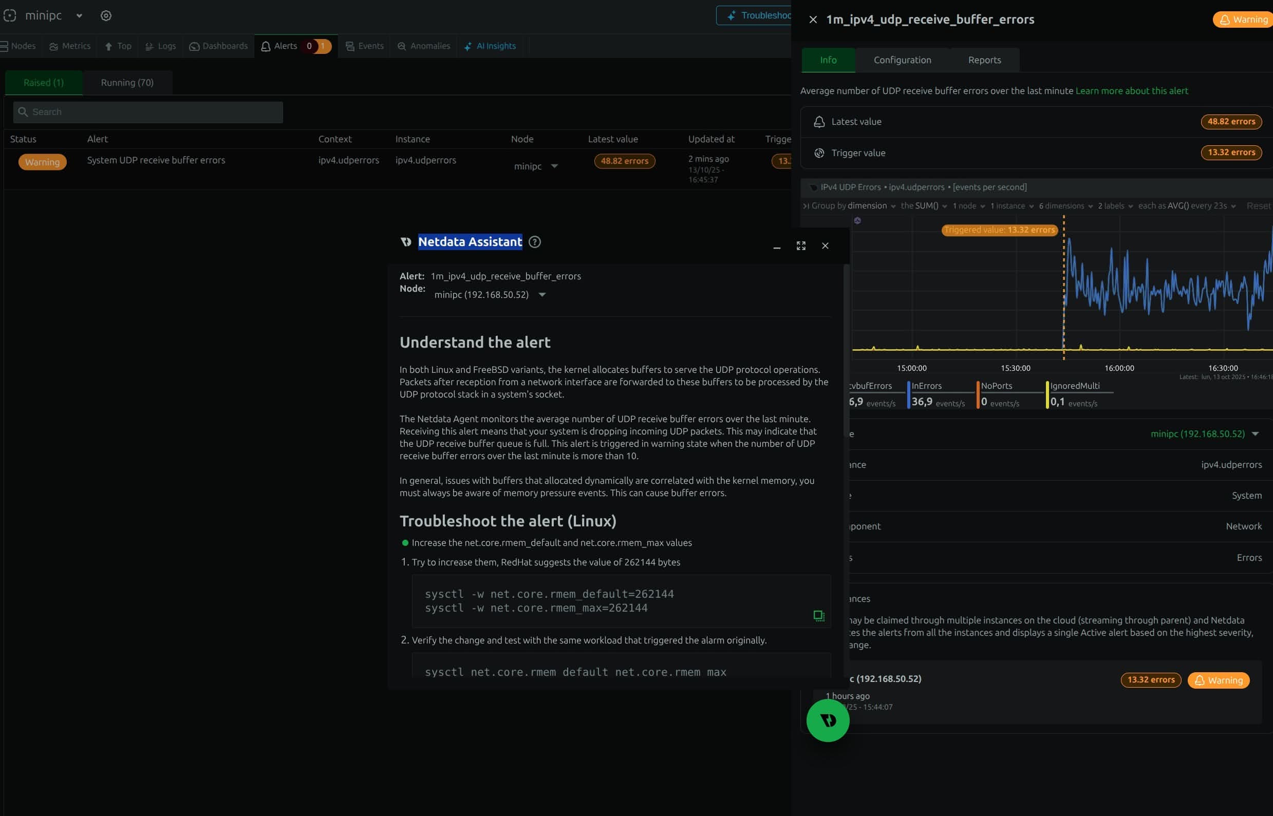The height and width of the screenshot is (816, 1273).
Task: Click the copy icon in sysctl code block
Action: click(819, 615)
